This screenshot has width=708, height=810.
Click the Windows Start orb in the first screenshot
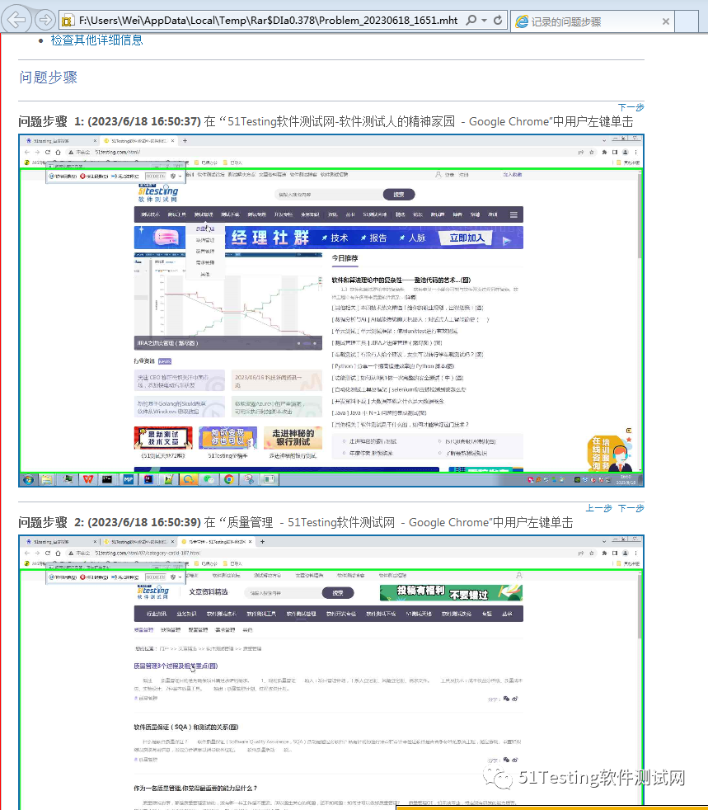[28, 479]
